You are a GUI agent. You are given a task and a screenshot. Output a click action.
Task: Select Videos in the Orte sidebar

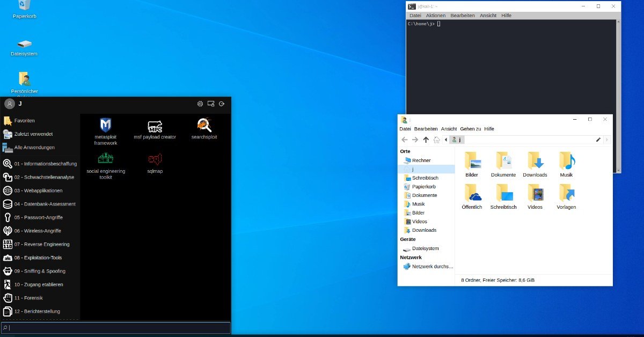click(426, 222)
